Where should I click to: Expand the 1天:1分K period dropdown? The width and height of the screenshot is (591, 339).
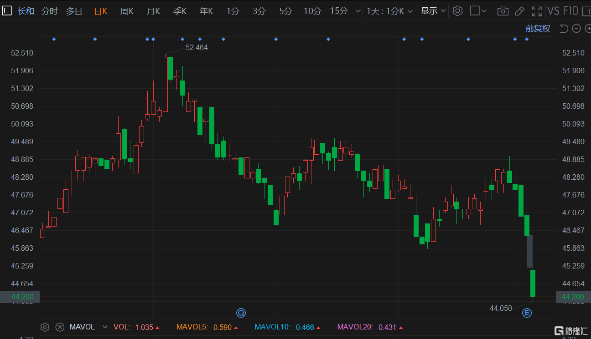point(389,11)
